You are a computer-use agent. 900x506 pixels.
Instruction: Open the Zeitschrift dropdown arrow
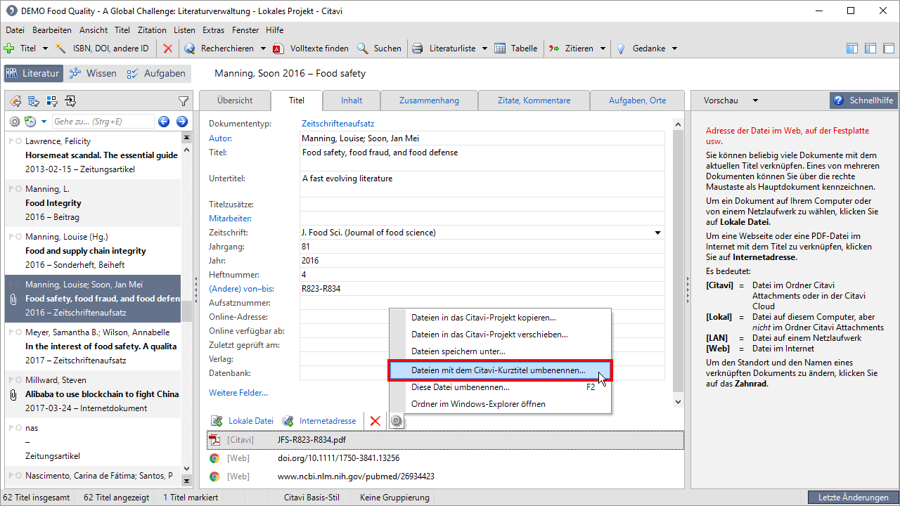658,233
